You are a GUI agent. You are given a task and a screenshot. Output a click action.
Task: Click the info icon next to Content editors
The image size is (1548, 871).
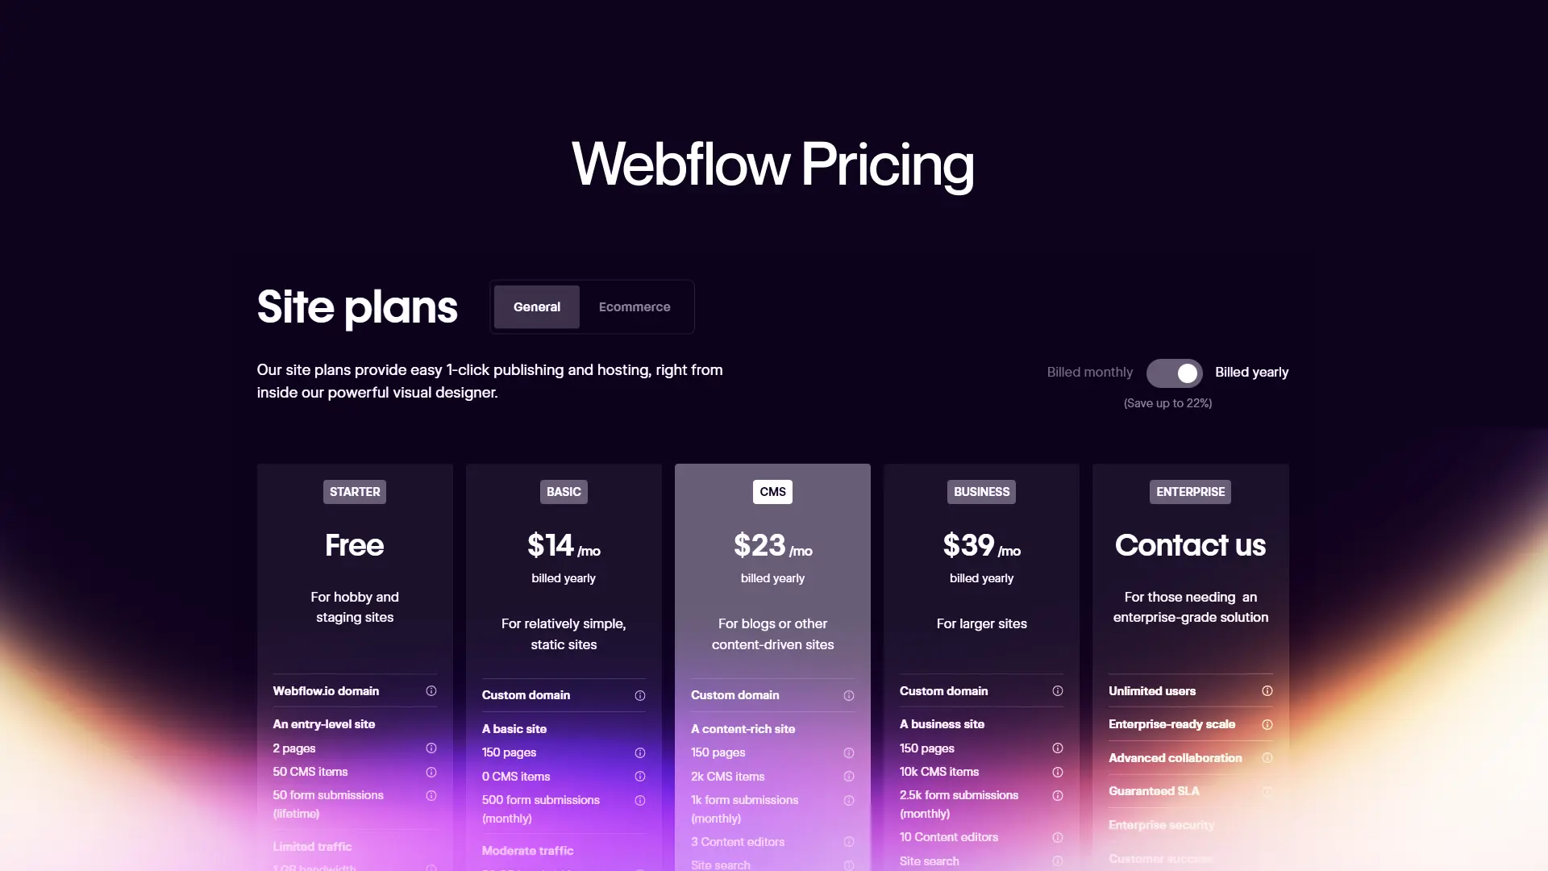pos(848,841)
